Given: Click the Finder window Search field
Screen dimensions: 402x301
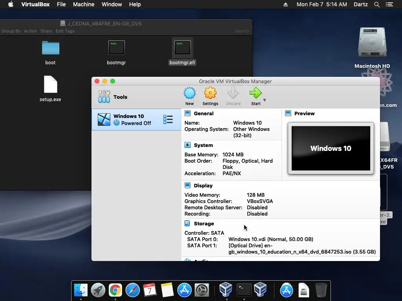Looking at the screenshot, I should click(241, 31).
